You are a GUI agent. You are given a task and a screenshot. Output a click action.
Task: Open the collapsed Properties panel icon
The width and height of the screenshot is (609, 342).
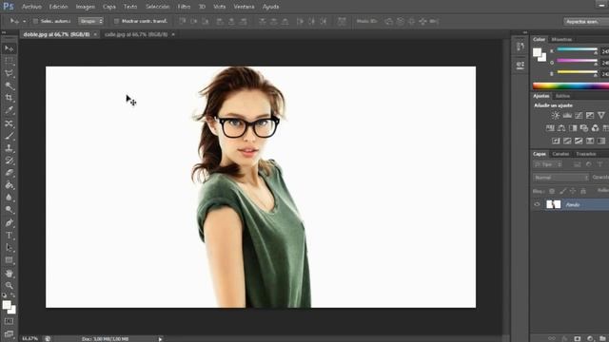521,66
